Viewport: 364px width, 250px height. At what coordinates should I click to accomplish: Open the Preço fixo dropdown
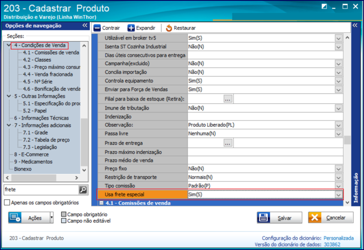[339, 169]
